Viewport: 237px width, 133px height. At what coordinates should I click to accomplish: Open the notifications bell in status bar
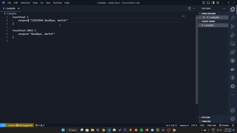coord(233,125)
